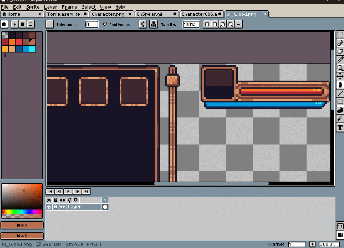Image resolution: width=344 pixels, height=248 pixels.
Task: Click the Tolerance input field
Action: point(92,24)
